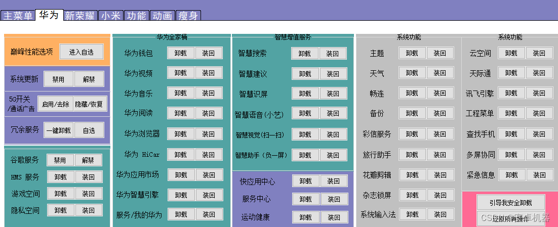Viewport: 558px width, 227px height.
Task: Reinstall 工程菜单 with 装回
Action: pos(540,113)
